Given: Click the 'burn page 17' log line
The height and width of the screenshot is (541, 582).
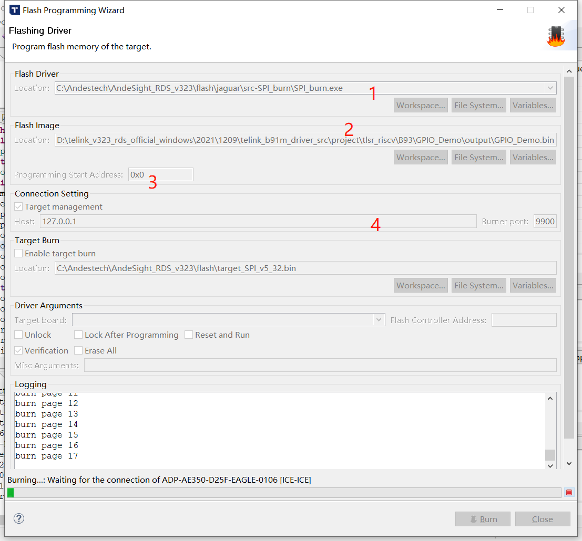Looking at the screenshot, I should [47, 456].
